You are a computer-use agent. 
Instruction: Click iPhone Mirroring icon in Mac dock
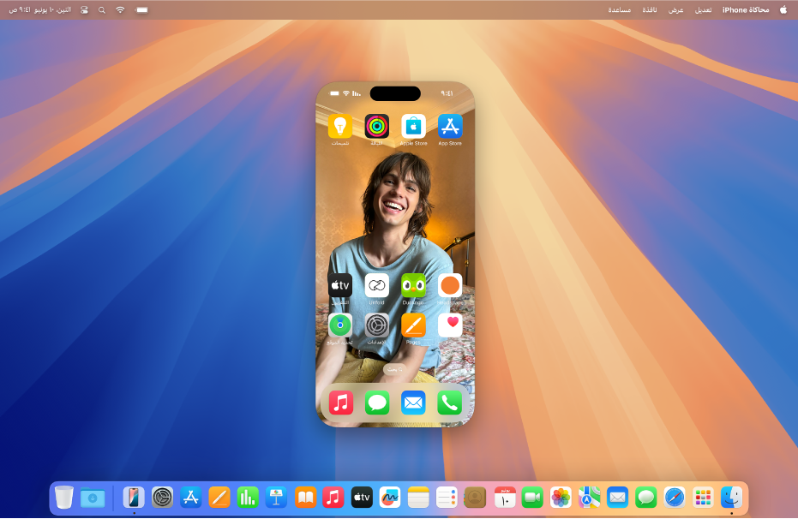134,498
